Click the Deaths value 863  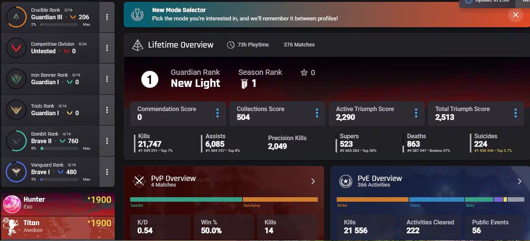tap(413, 144)
